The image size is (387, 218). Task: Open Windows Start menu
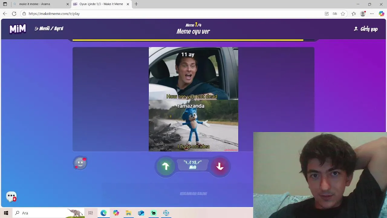[x=6, y=213]
